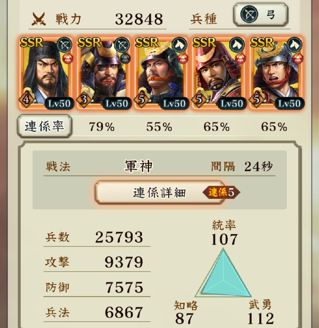Click red armor icon on first card
This screenshot has height=328, width=319.
coord(68,58)
